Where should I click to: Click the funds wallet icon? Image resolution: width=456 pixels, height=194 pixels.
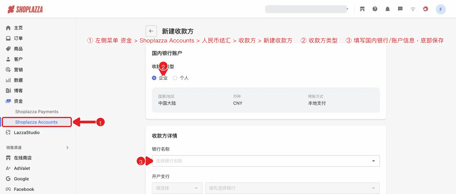[8, 101]
